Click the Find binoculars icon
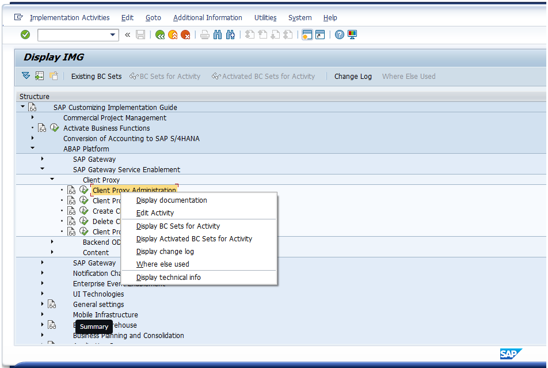 [218, 35]
